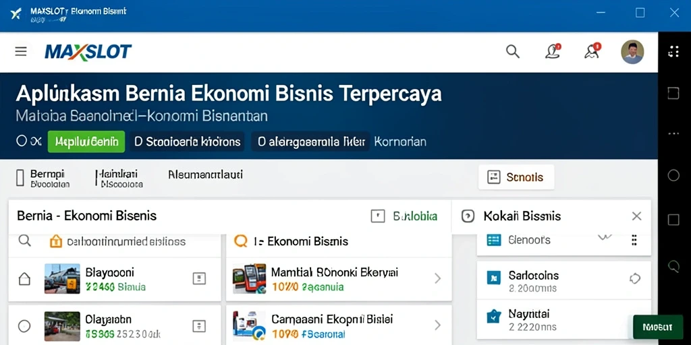Click the three dots in right sidebar
This screenshot has width=691, height=345.
click(673, 133)
